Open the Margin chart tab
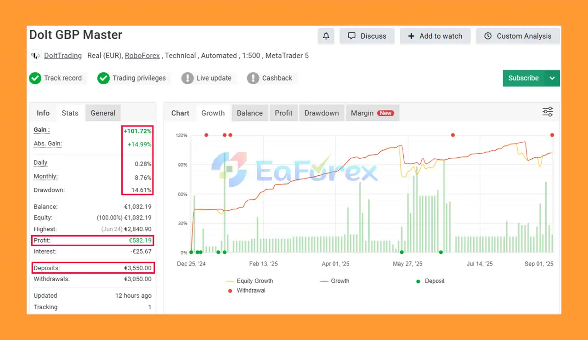Screen dimensions: 588x340 pos(372,113)
